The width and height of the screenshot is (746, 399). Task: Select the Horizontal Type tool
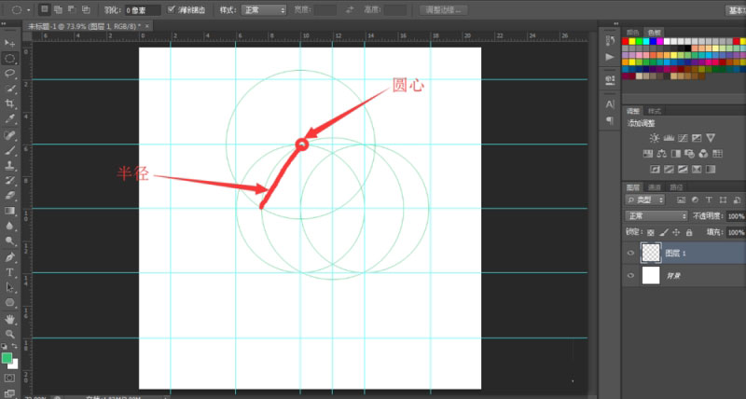click(9, 272)
